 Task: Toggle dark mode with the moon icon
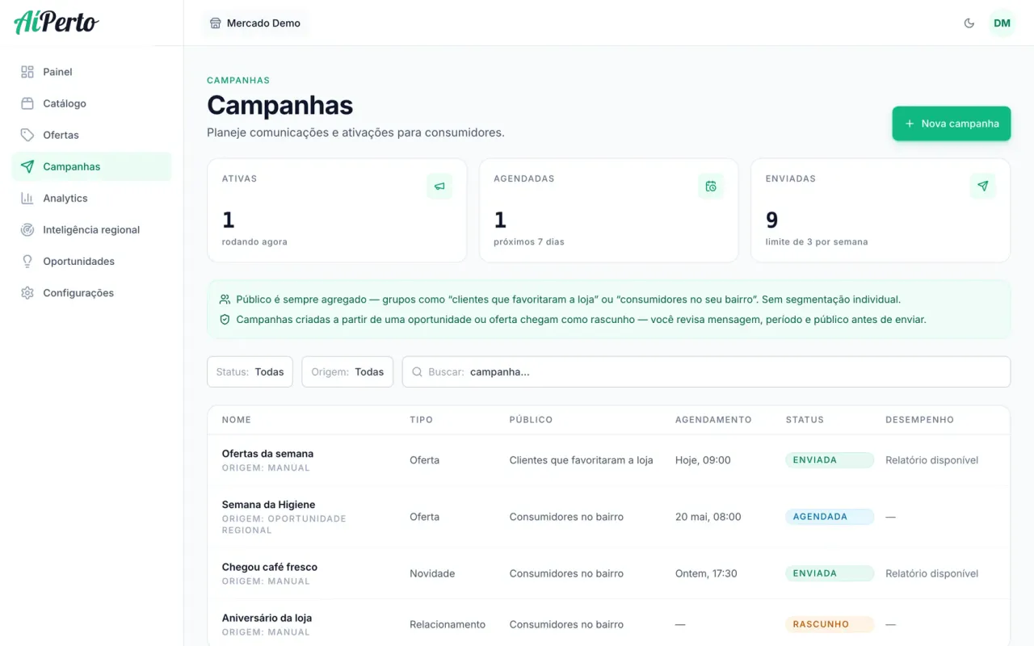(969, 23)
